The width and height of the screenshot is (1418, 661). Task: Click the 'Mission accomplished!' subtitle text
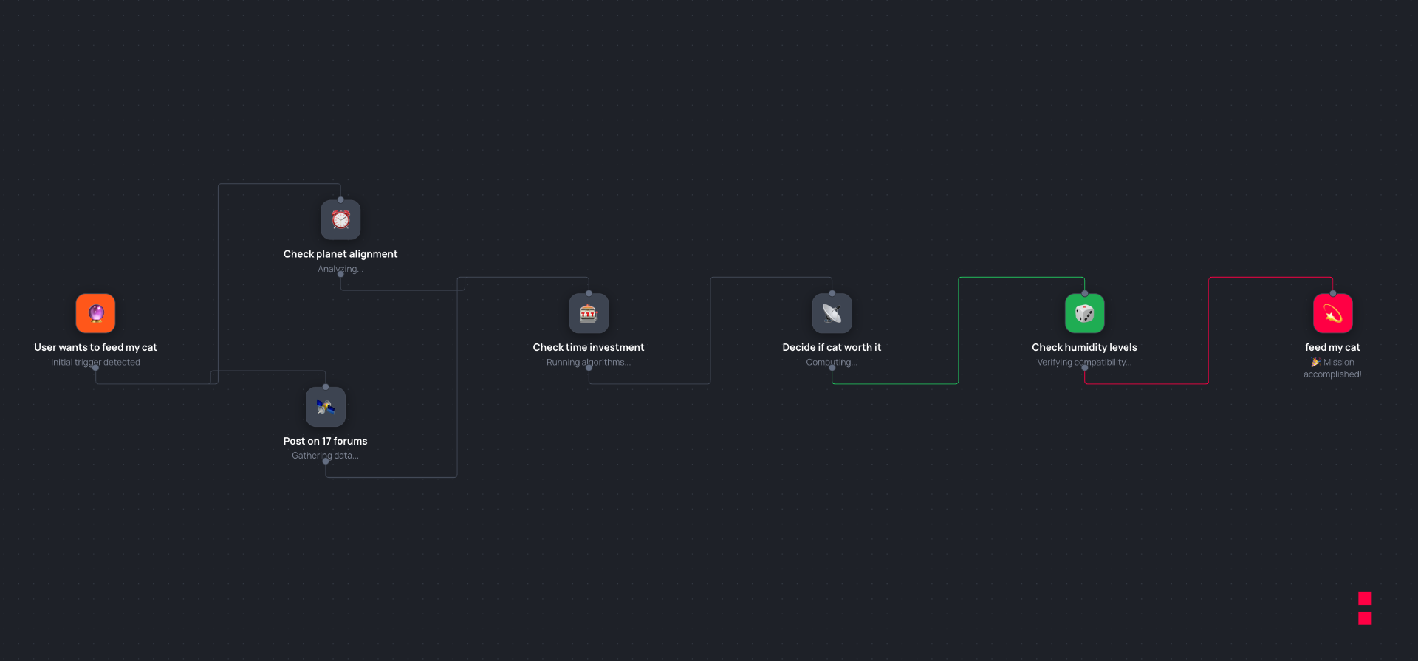[1333, 368]
